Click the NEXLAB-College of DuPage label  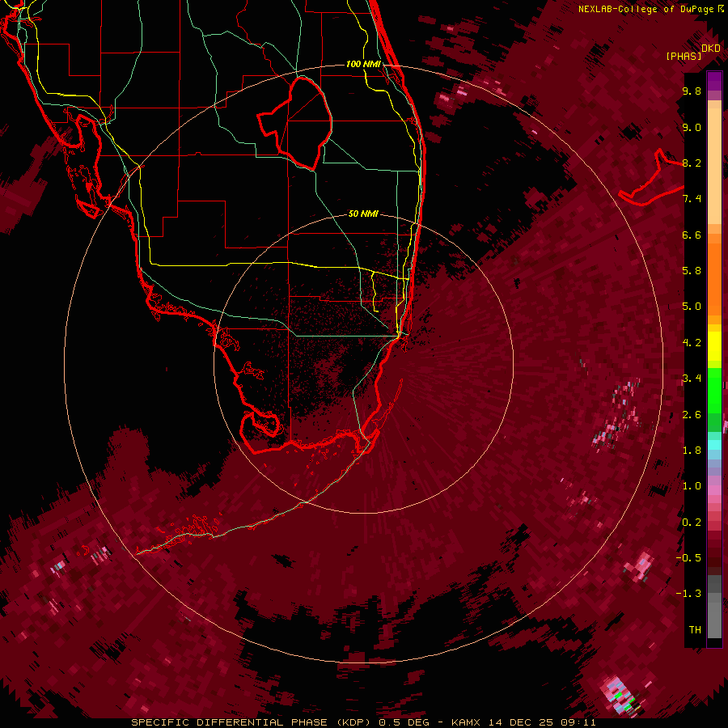point(650,9)
